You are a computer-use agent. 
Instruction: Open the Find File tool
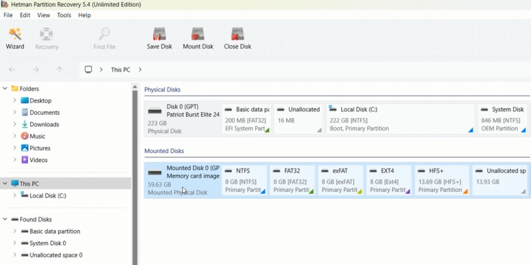coord(104,38)
